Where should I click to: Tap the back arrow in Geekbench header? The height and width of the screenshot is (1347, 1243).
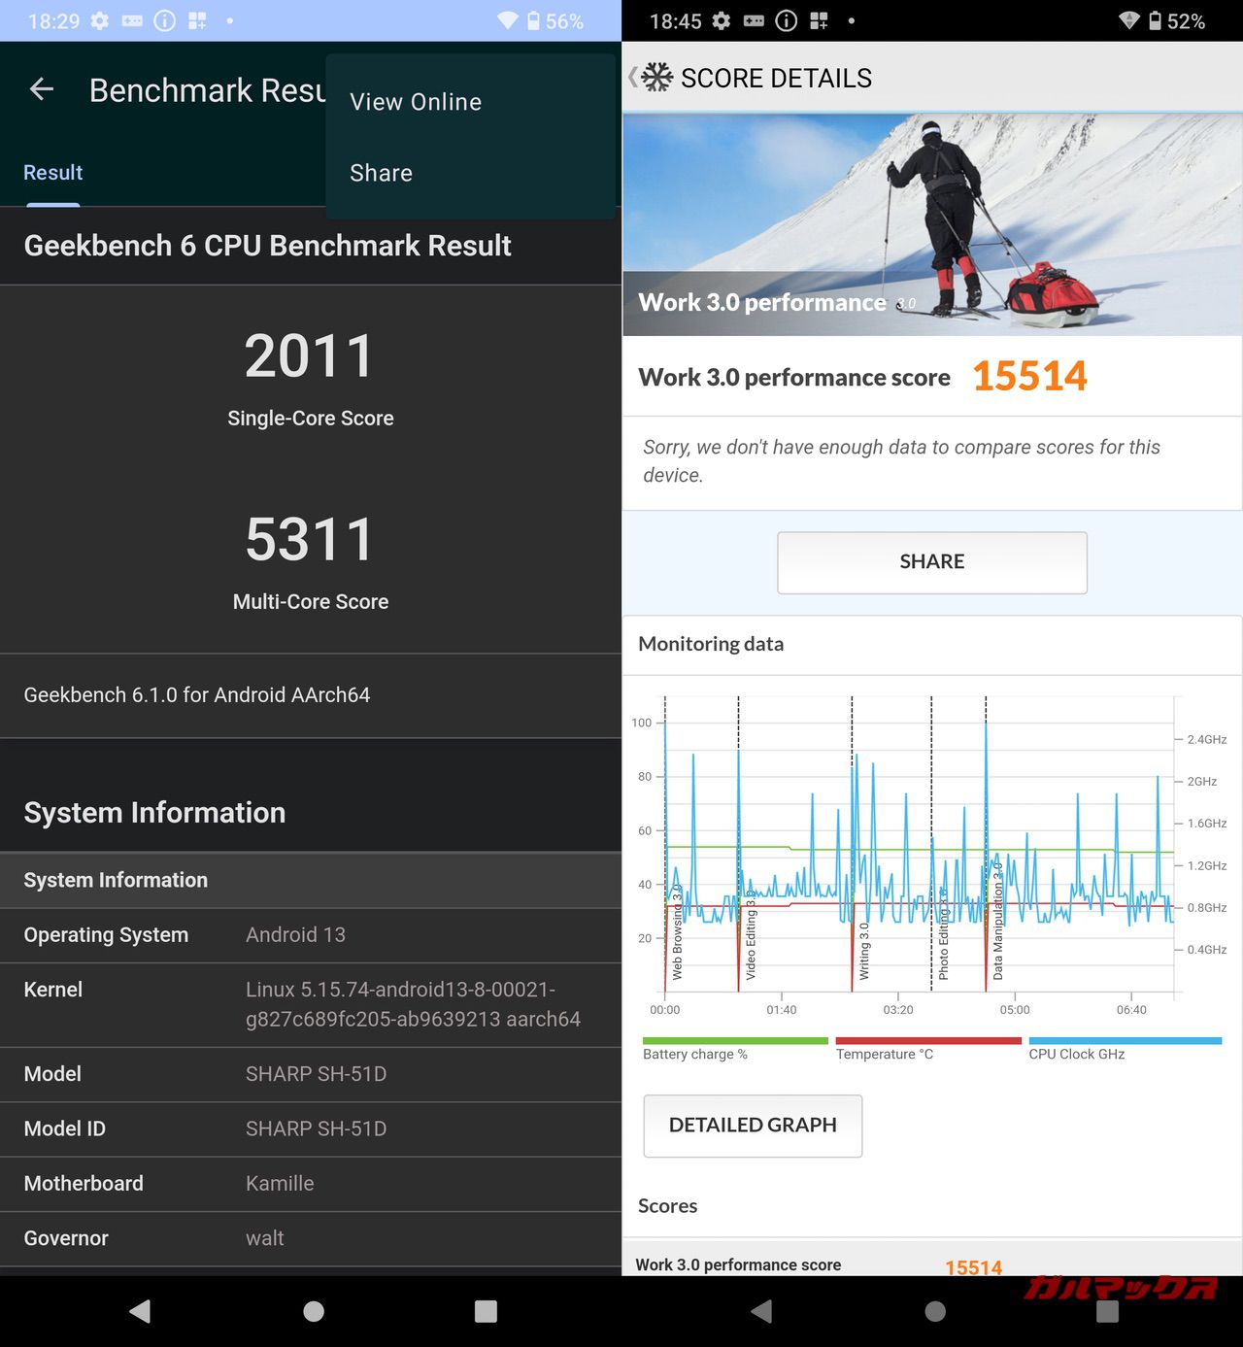pos(42,90)
